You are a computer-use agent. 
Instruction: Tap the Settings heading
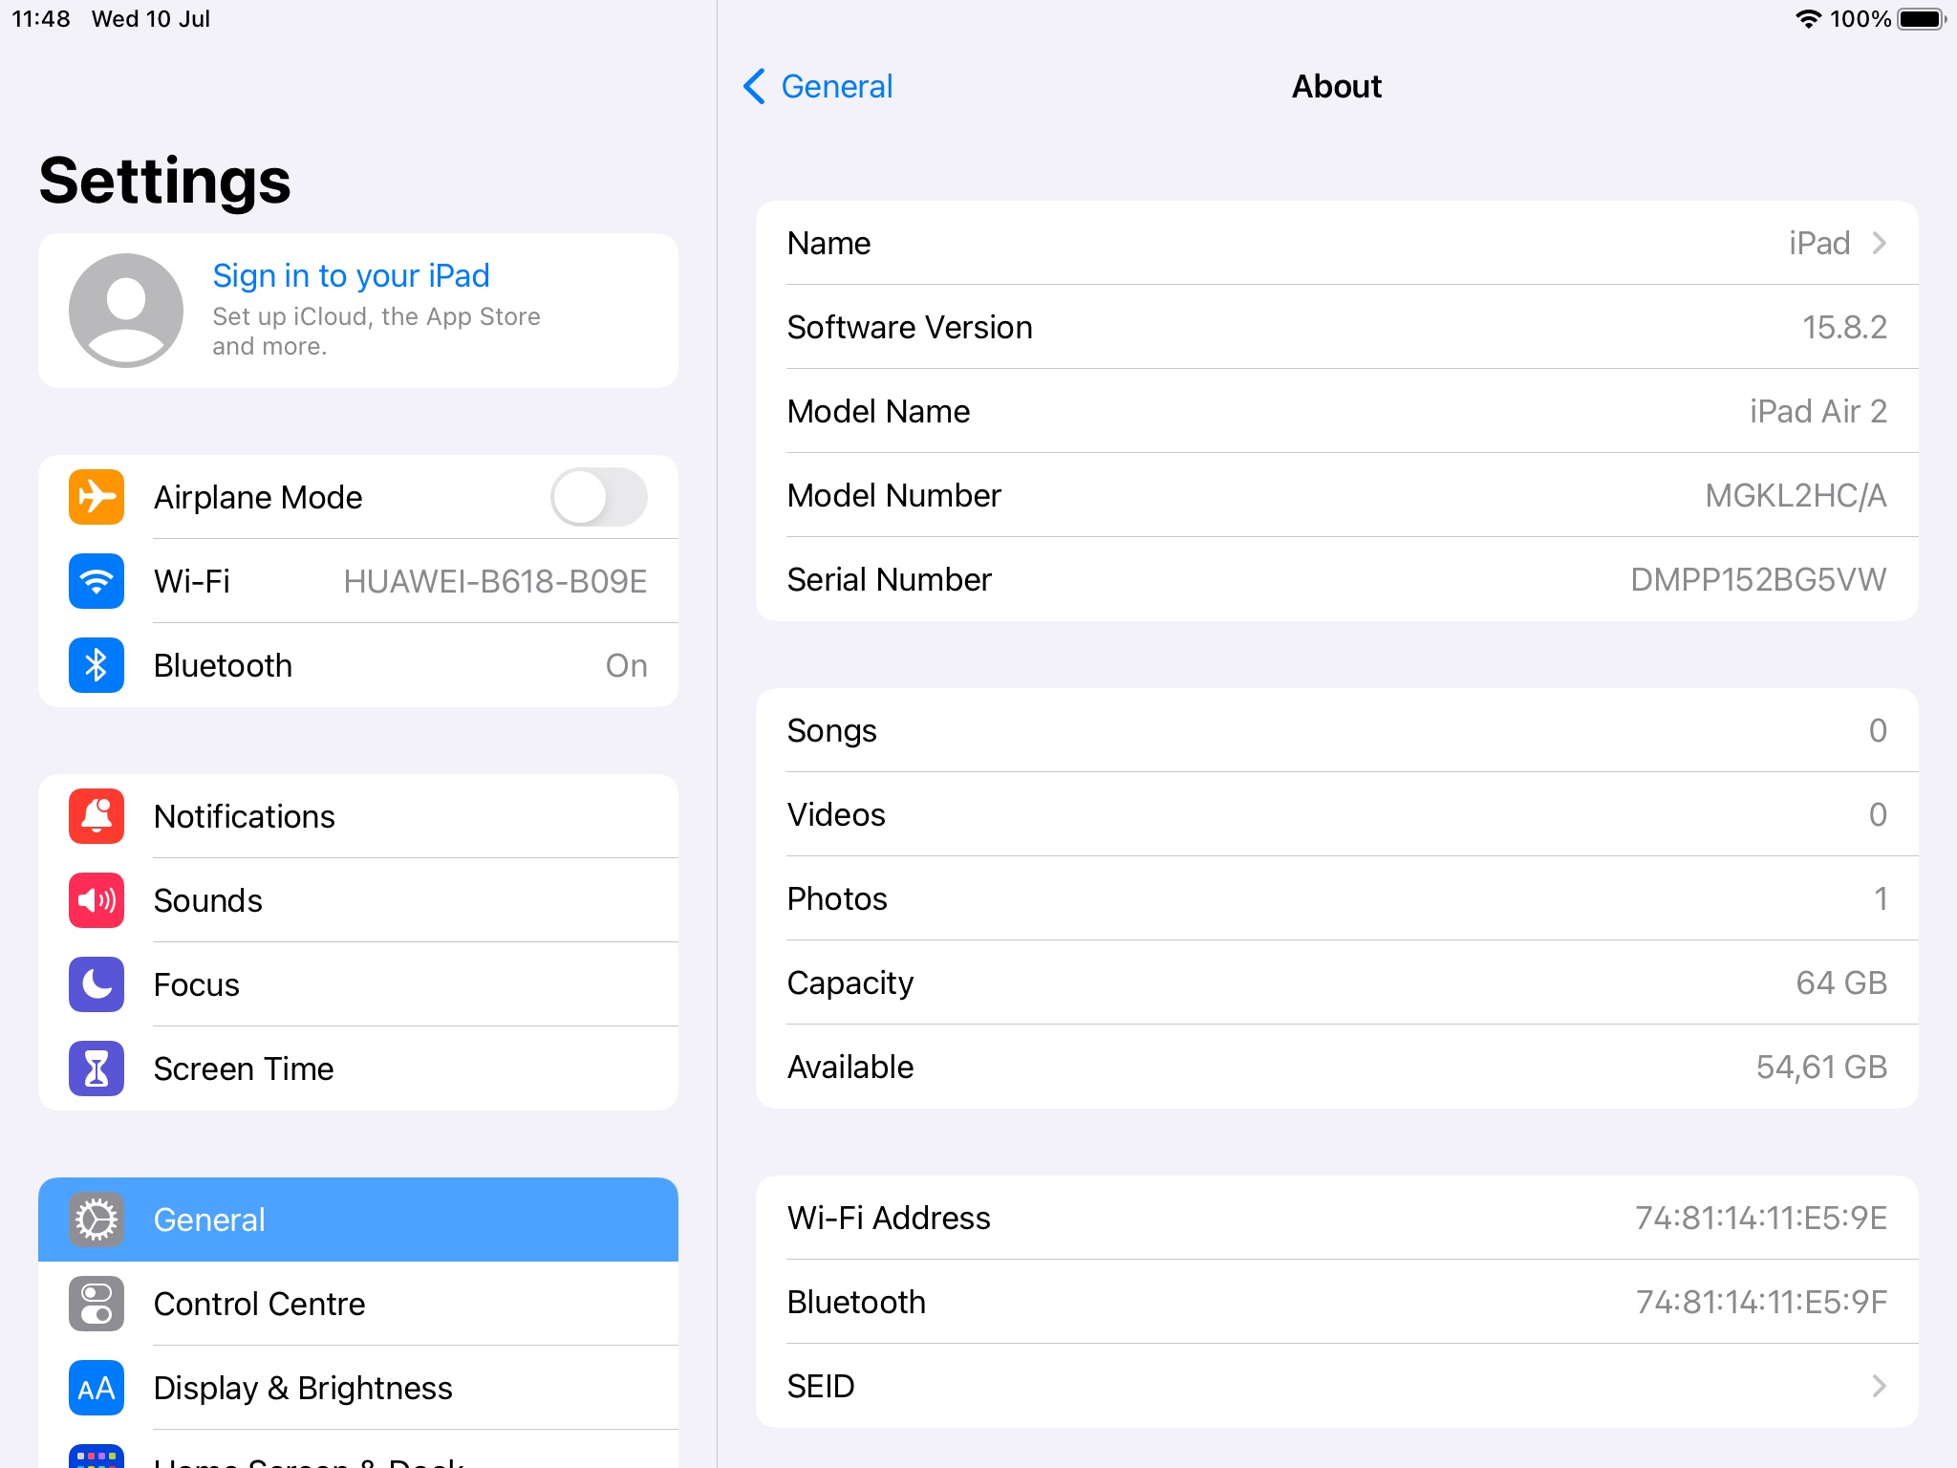(x=164, y=181)
